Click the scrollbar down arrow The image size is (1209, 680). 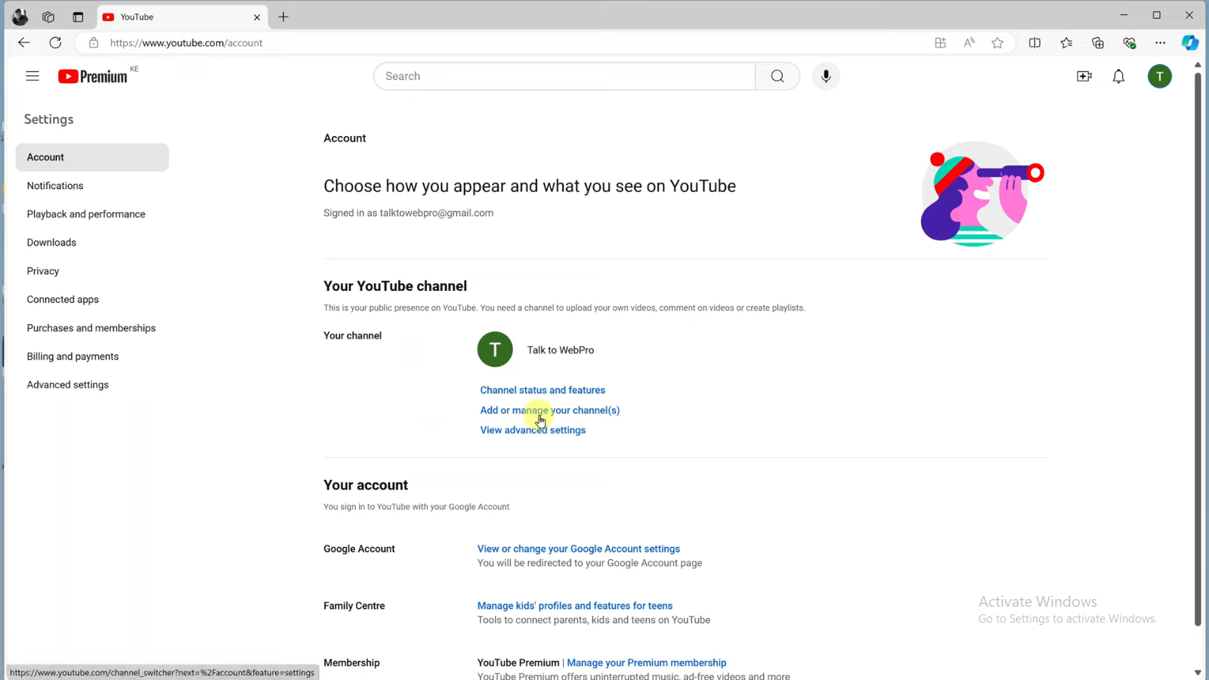(1198, 672)
